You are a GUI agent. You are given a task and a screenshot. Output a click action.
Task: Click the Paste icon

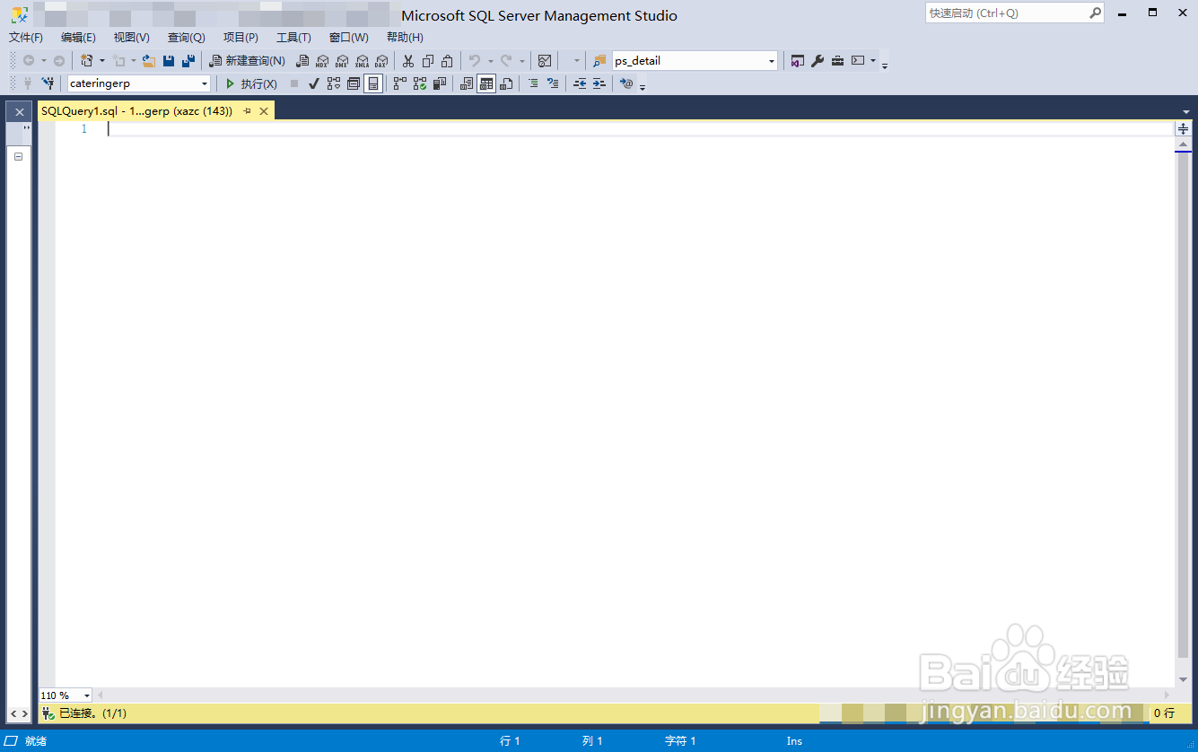click(x=447, y=61)
